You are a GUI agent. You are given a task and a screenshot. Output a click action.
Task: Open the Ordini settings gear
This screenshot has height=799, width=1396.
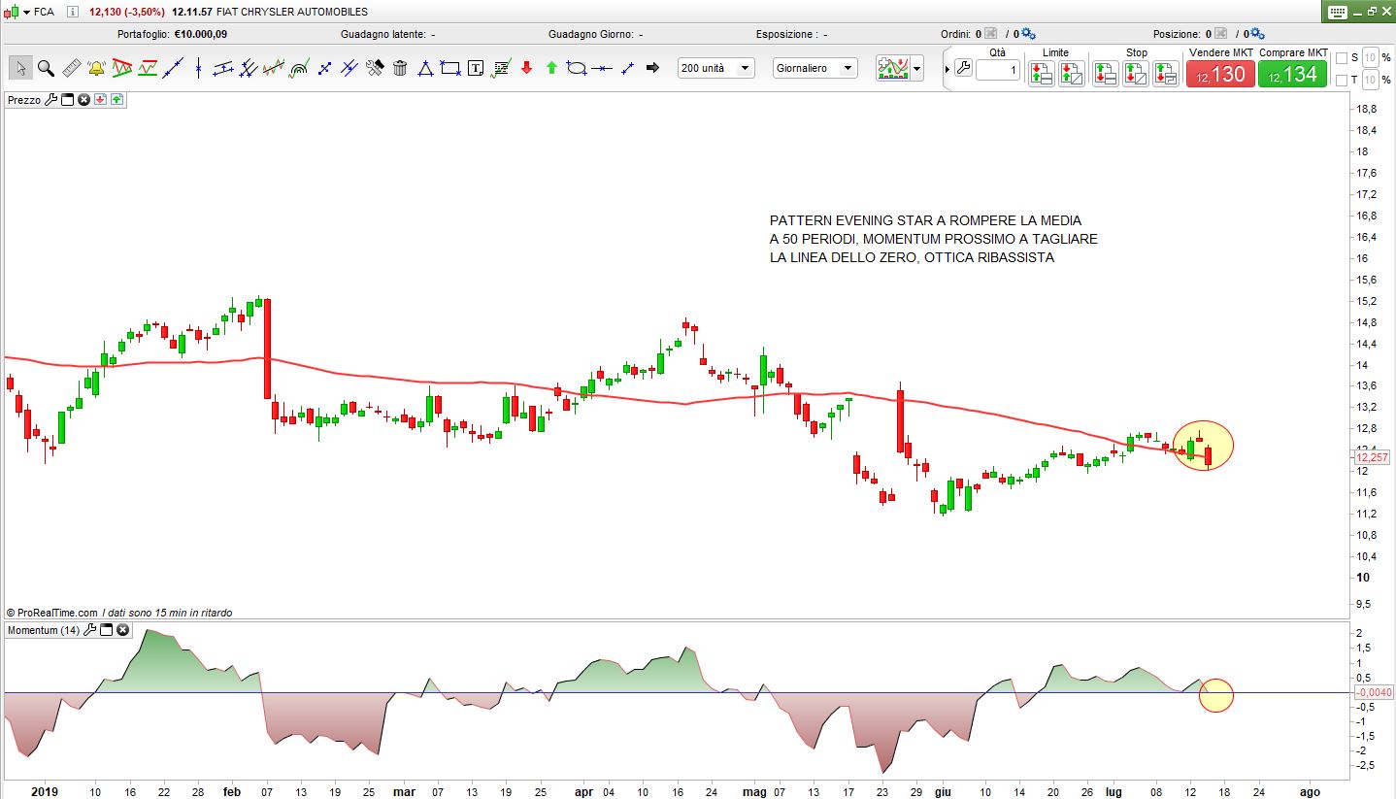(1028, 34)
